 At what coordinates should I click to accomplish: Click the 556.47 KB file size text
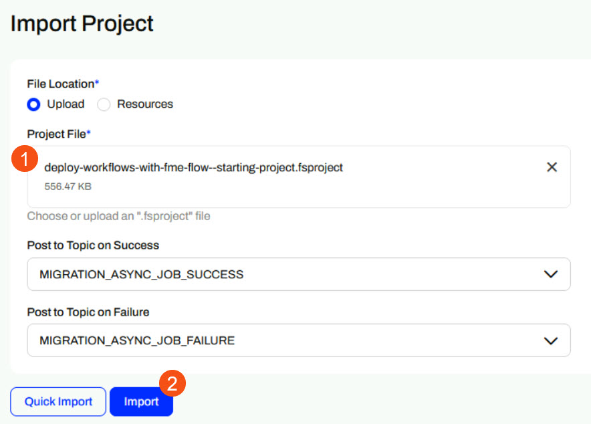68,187
